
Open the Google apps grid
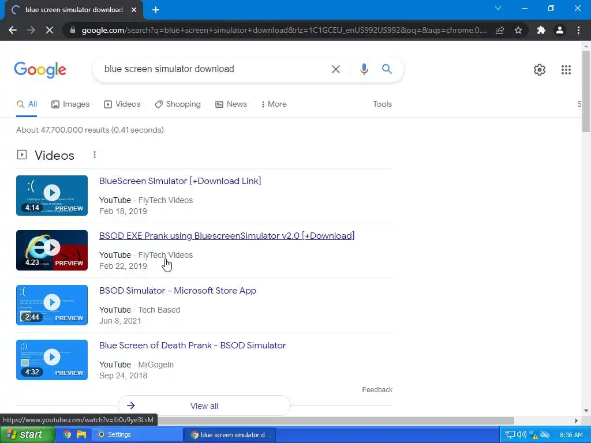(x=566, y=70)
